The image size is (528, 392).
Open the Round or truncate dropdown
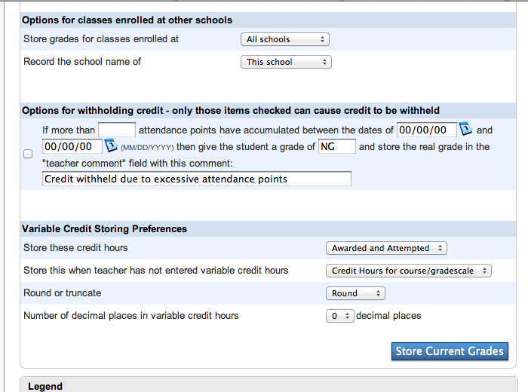pyautogui.click(x=355, y=293)
